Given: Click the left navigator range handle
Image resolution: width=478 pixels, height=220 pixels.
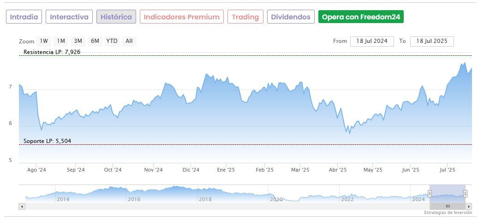Looking at the screenshot, I should 430,194.
